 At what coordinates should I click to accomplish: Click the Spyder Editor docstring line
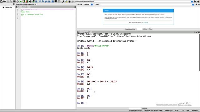26,12
